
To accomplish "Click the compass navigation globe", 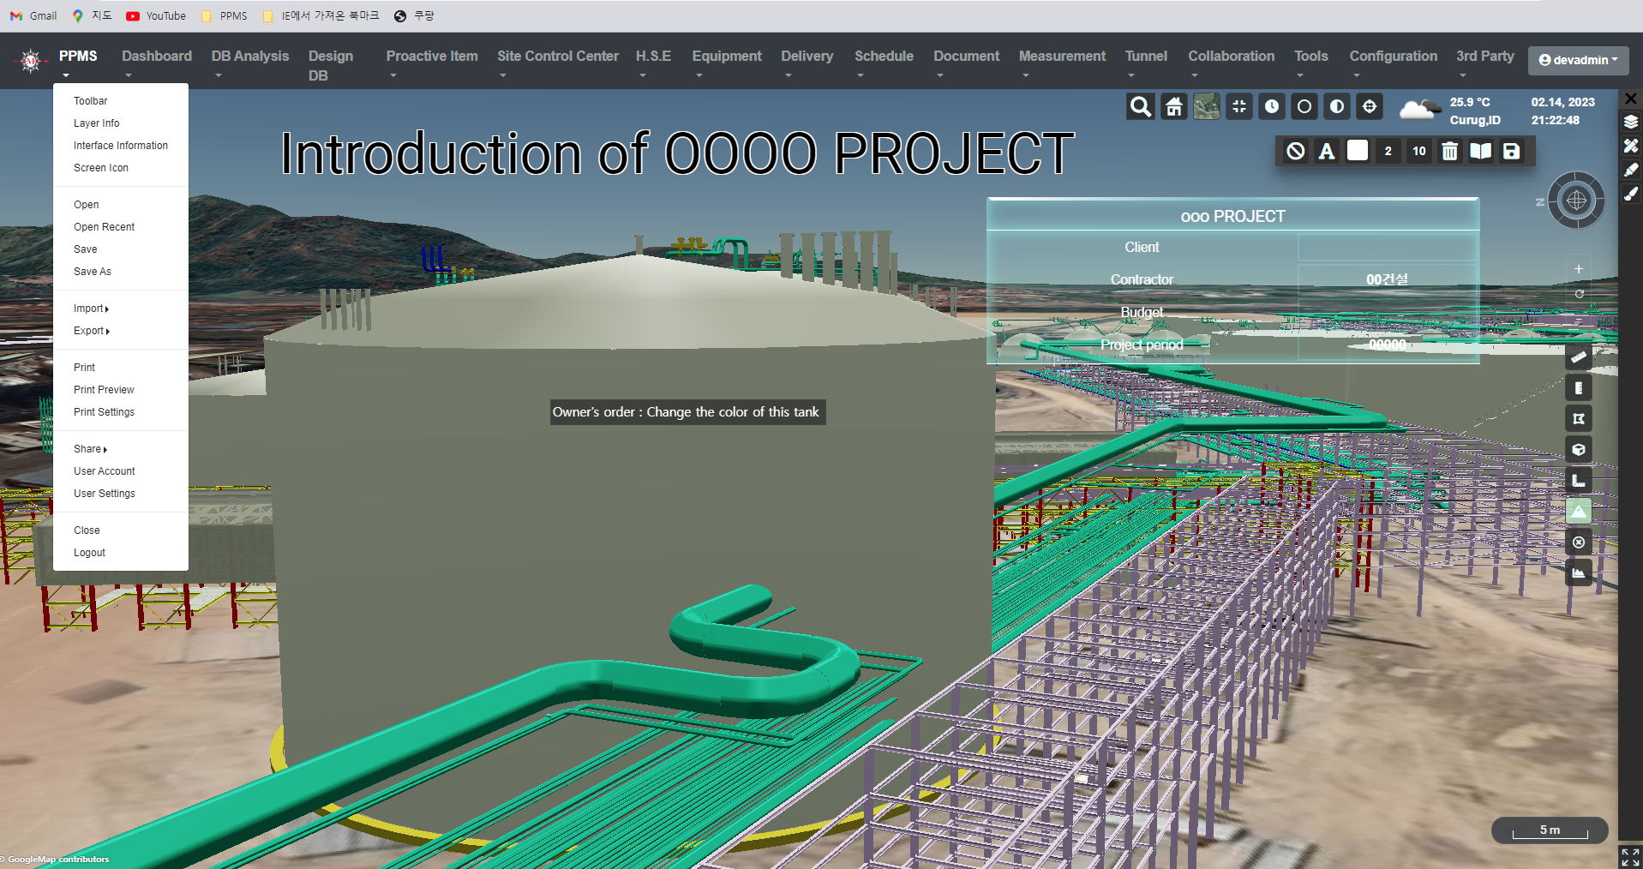I will (1576, 201).
